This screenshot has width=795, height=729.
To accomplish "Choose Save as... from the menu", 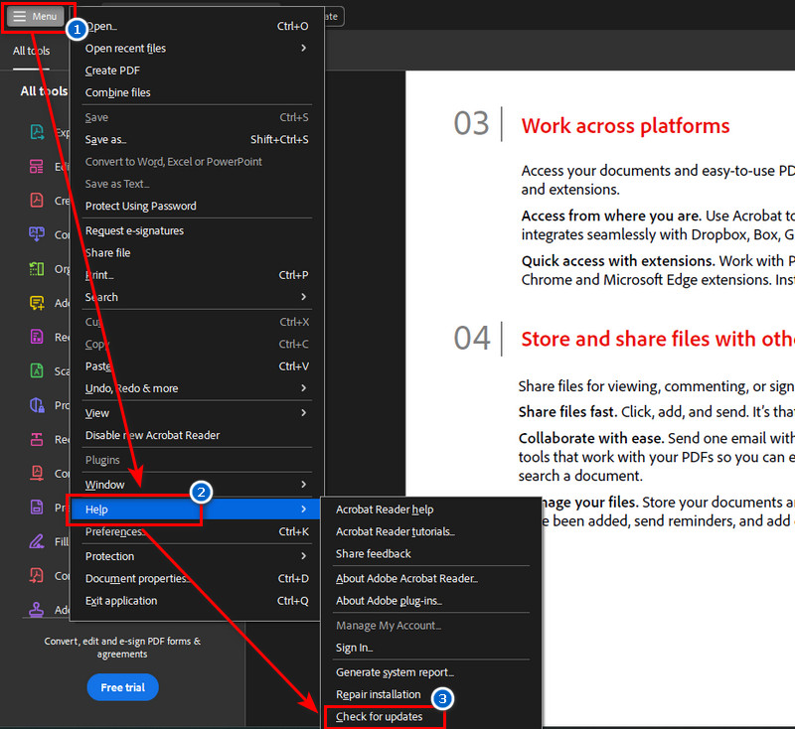I will (x=197, y=139).
